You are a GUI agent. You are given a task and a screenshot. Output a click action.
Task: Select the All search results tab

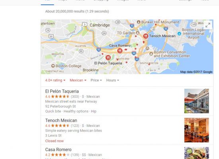47,2
